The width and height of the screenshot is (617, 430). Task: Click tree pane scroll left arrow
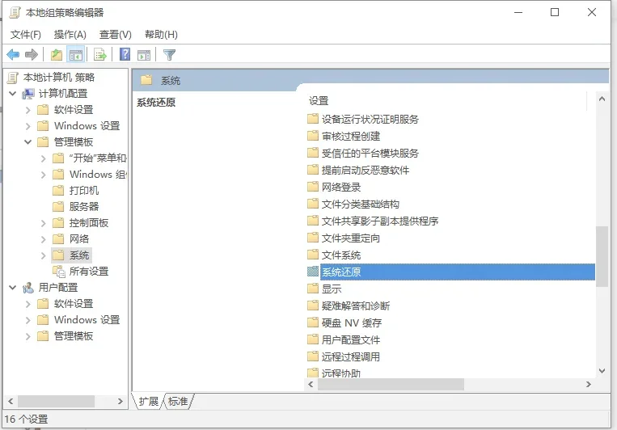tap(11, 401)
